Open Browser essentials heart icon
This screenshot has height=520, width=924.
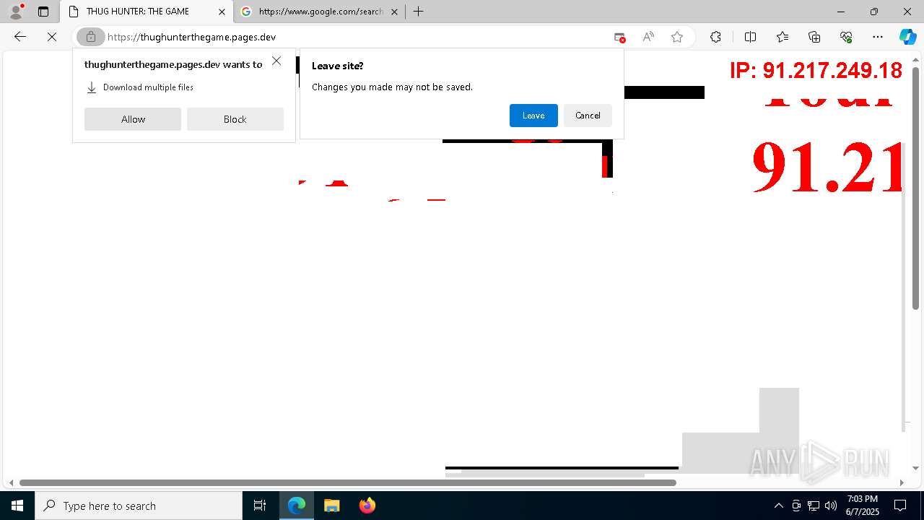pos(846,37)
